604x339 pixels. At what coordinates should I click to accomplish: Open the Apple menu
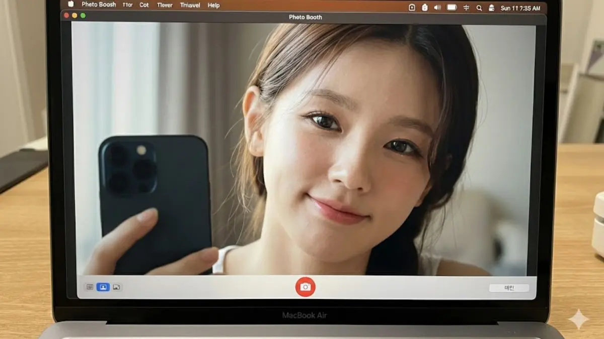pyautogui.click(x=70, y=5)
